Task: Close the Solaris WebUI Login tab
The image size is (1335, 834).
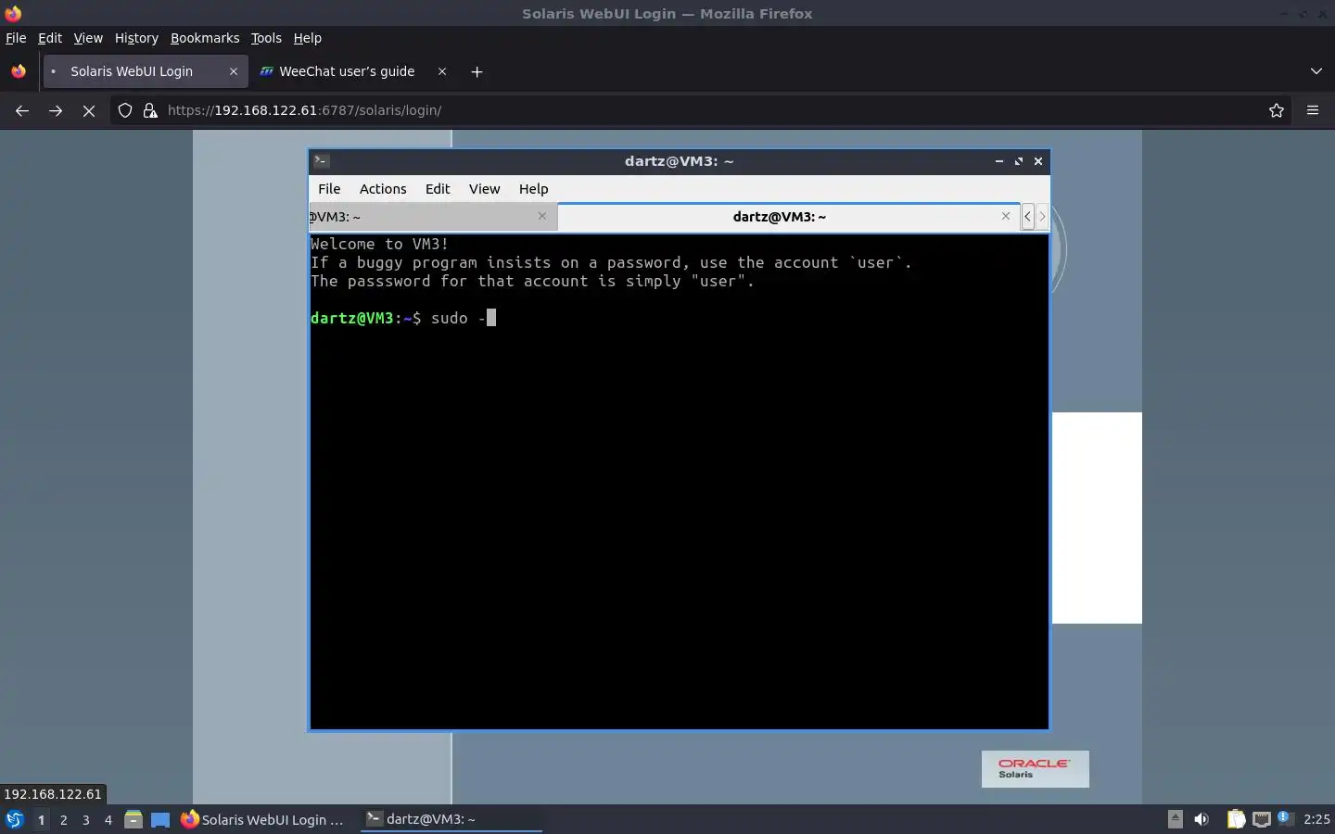Action: (234, 71)
